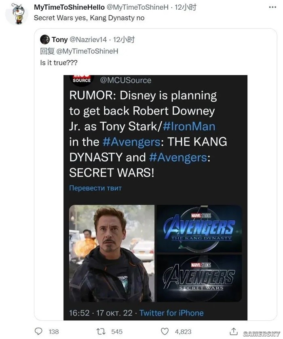Click the @MyTimeToShineH handle in header
The image size is (283, 339).
click(137, 7)
